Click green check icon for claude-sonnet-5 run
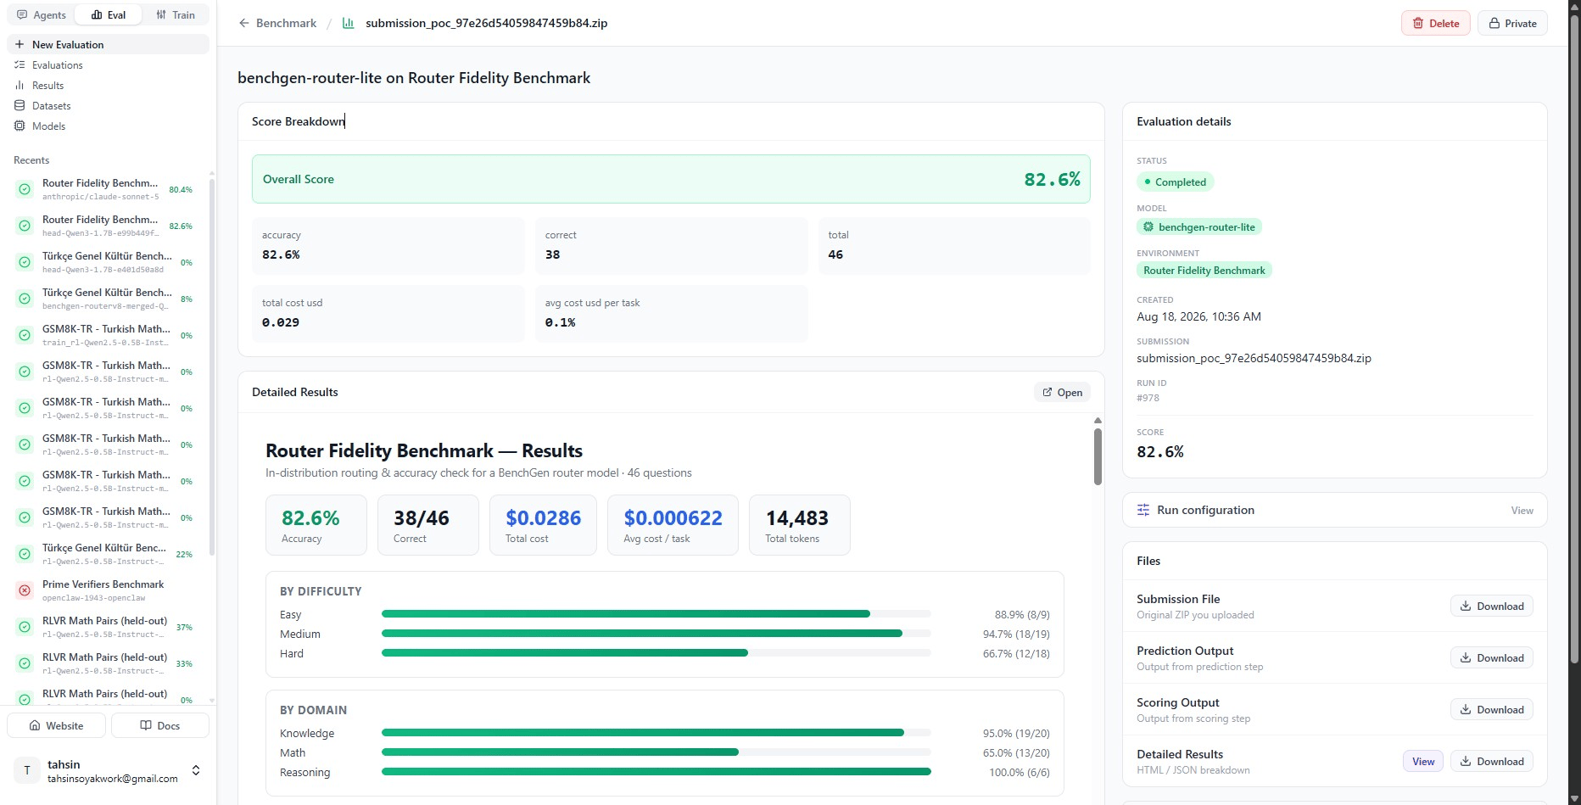Viewport: 1581px width, 805px height. 25,189
